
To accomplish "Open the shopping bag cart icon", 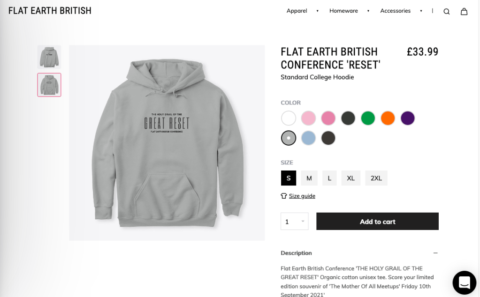I will pyautogui.click(x=464, y=12).
